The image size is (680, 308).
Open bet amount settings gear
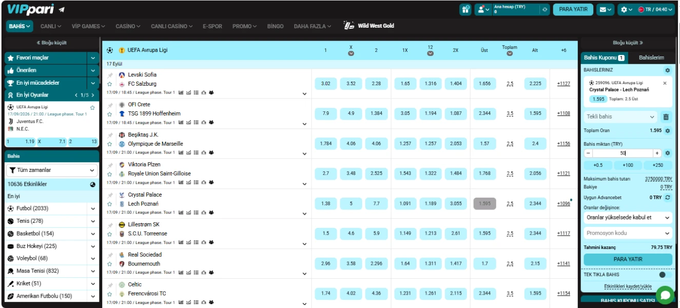pyautogui.click(x=667, y=153)
